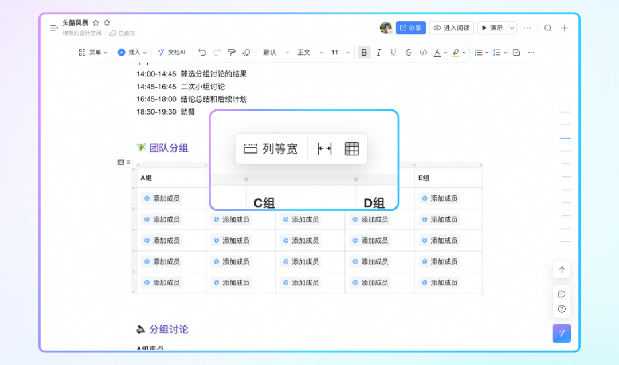The height and width of the screenshot is (365, 619).
Task: Open the comments bubble icon
Action: tap(562, 294)
